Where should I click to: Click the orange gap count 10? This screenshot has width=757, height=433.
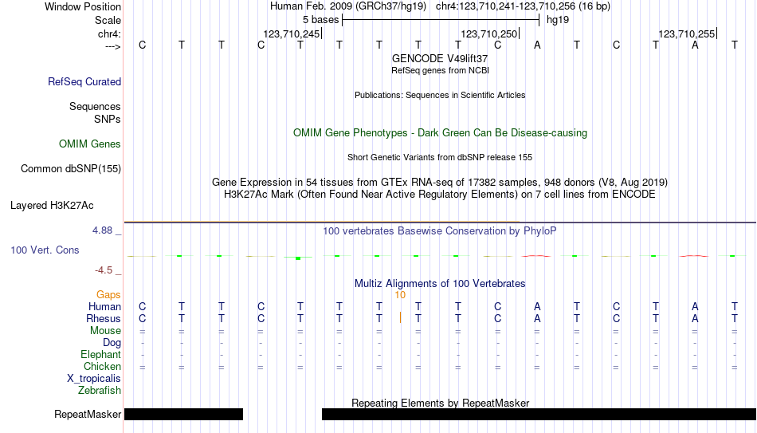tap(400, 295)
